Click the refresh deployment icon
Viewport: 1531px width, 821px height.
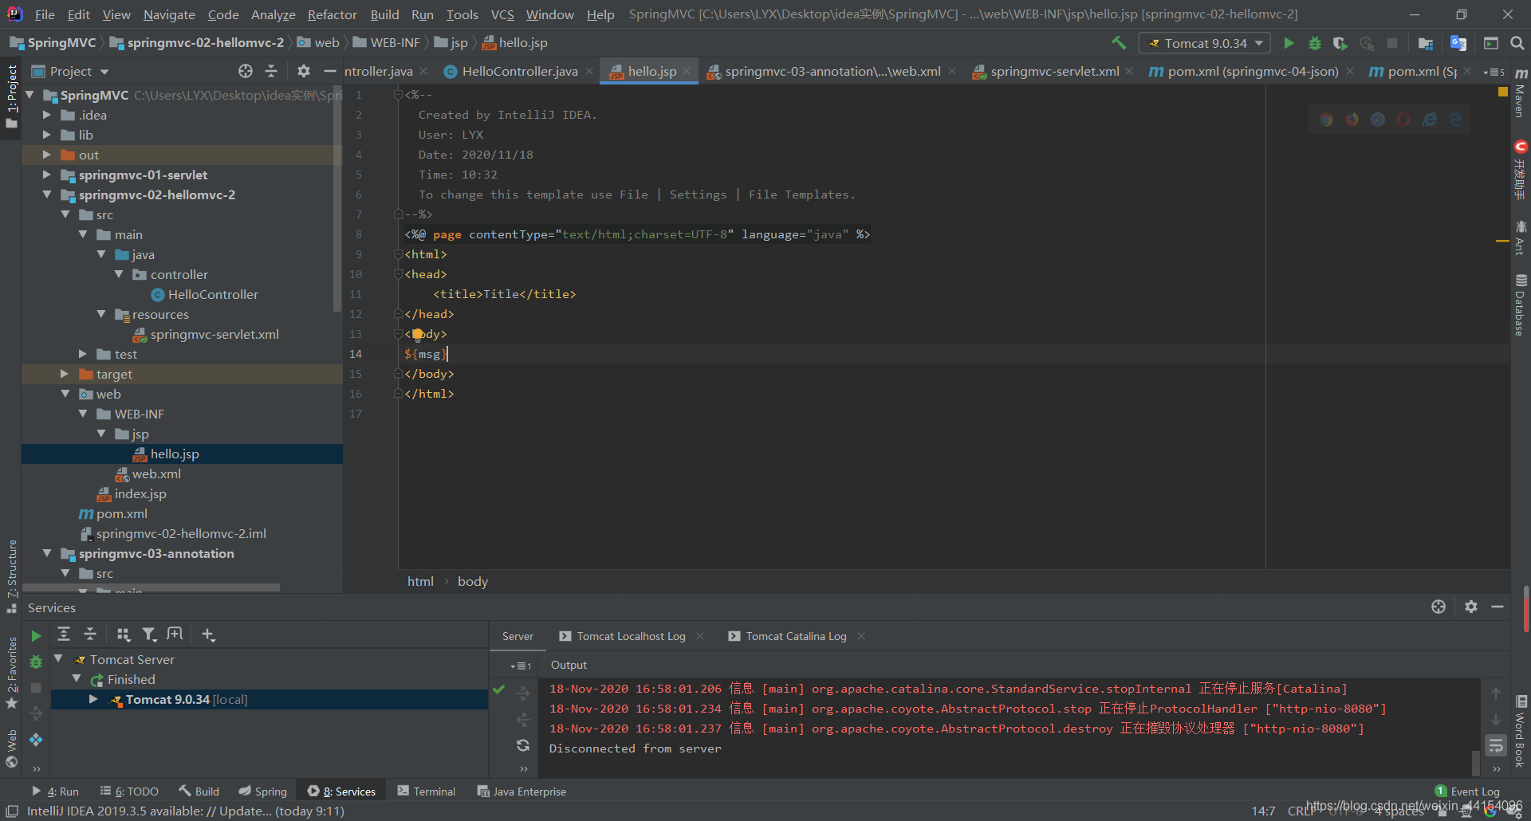[x=523, y=745]
